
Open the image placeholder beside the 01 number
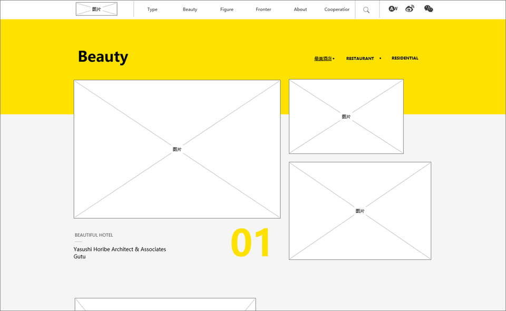pos(360,211)
